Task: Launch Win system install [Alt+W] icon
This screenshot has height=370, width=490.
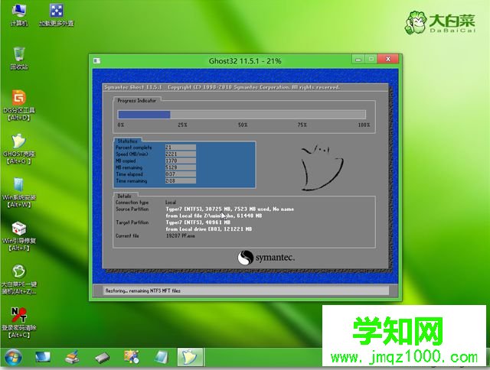Action: point(19,193)
